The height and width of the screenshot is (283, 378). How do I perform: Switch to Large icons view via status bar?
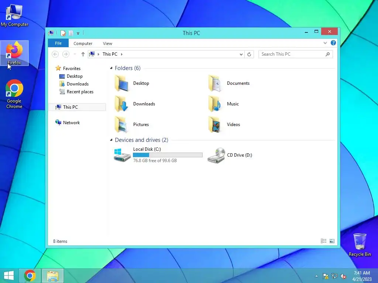point(332,241)
